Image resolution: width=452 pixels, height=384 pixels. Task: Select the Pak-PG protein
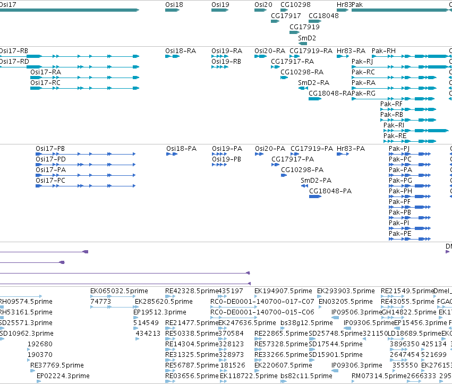(410, 186)
